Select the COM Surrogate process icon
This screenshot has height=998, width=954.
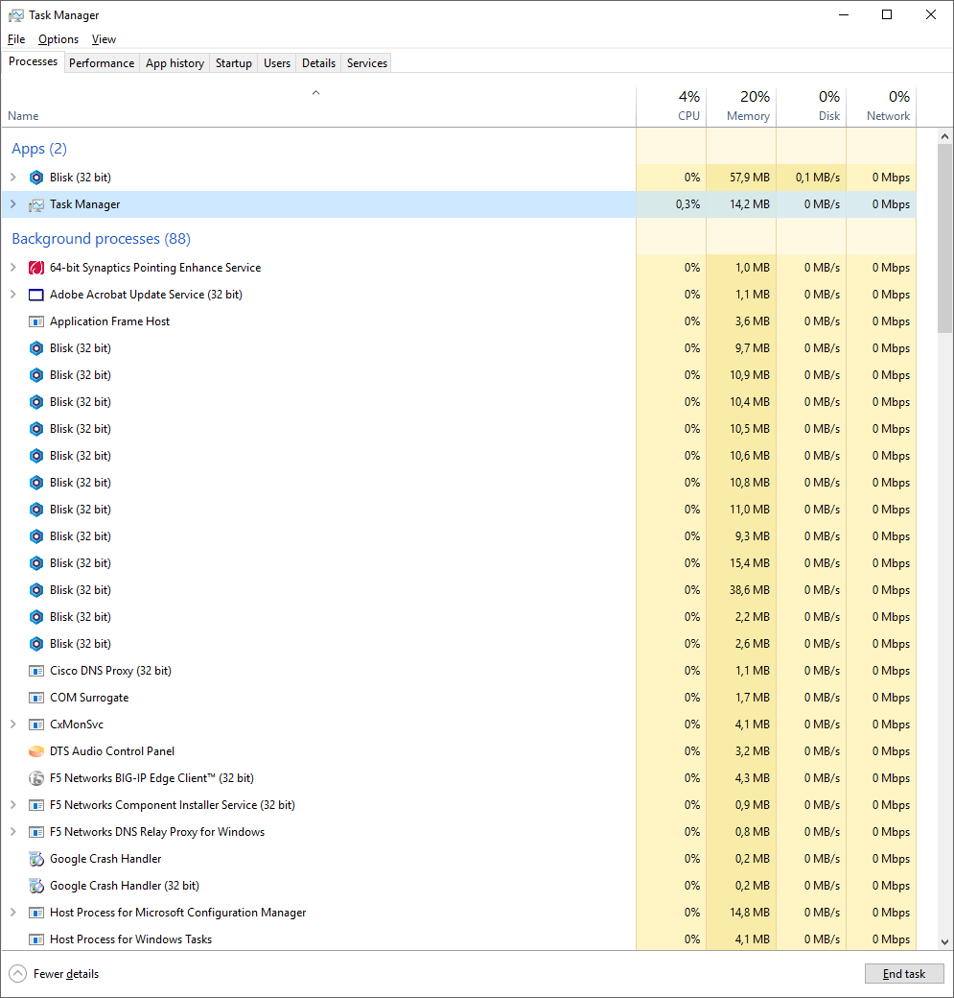(x=35, y=697)
